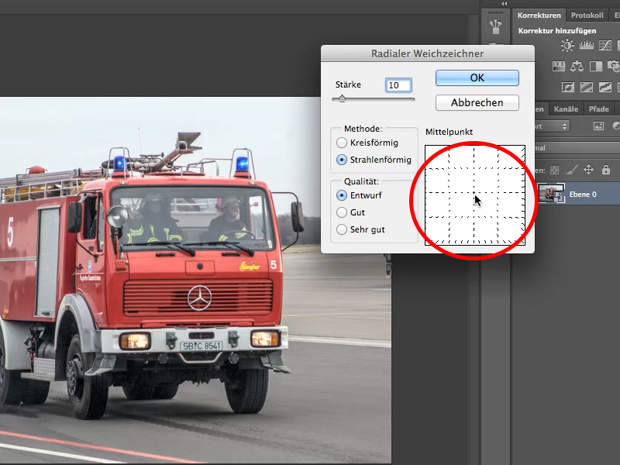This screenshot has height=465, width=620.
Task: Click the Stärke value field
Action: [x=398, y=85]
